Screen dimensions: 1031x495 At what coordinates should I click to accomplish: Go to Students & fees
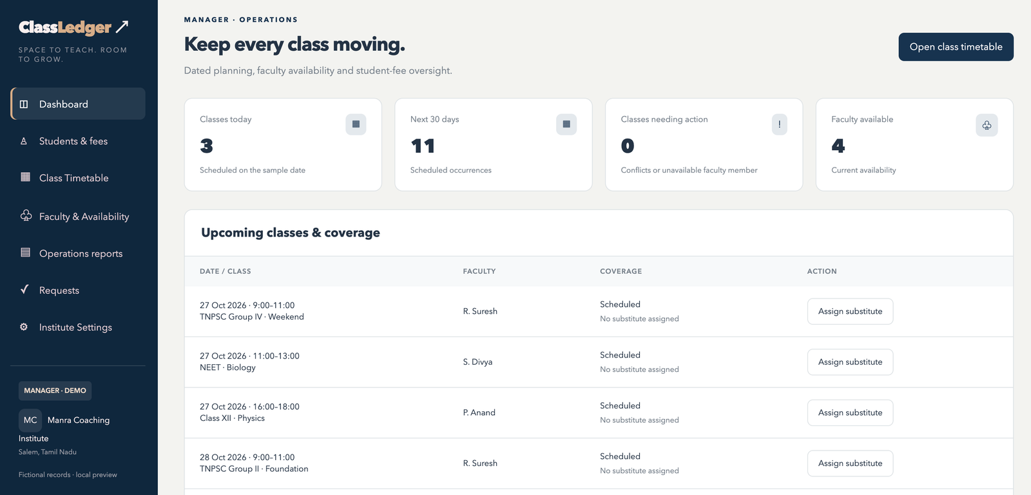tap(78, 141)
